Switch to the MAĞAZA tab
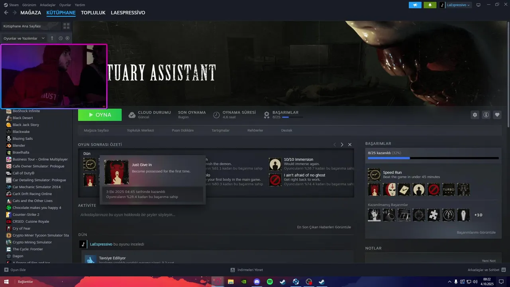This screenshot has height=287, width=510. 31,13
